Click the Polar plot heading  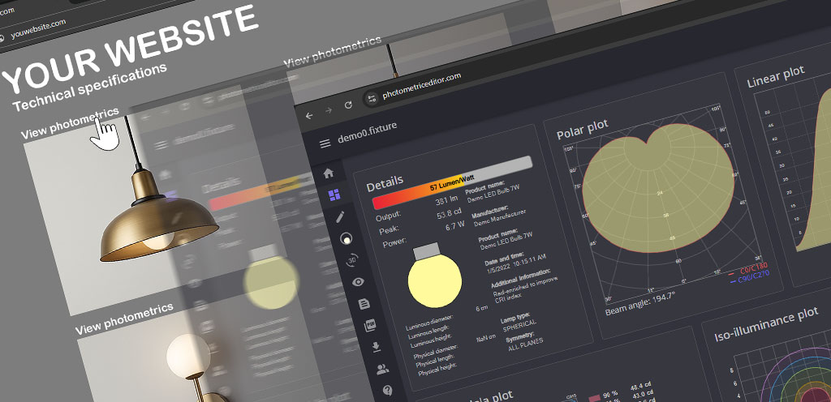[x=583, y=128]
